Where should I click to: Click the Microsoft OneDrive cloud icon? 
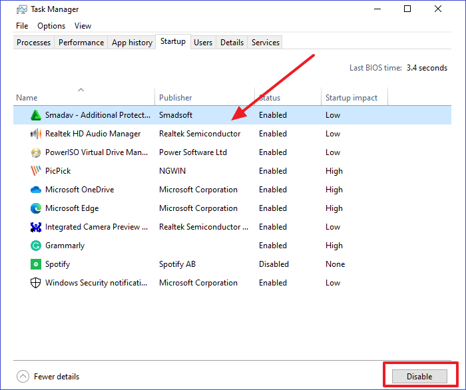[36, 190]
